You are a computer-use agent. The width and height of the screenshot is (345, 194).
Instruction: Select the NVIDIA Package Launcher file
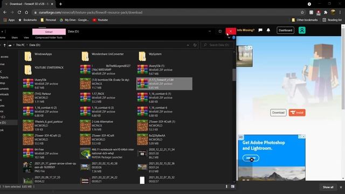click(x=107, y=153)
